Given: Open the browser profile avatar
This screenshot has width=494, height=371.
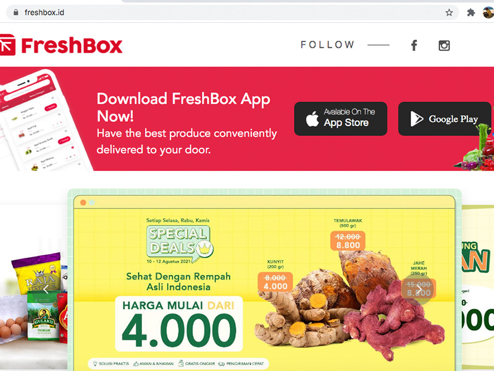Looking at the screenshot, I should pyautogui.click(x=488, y=12).
